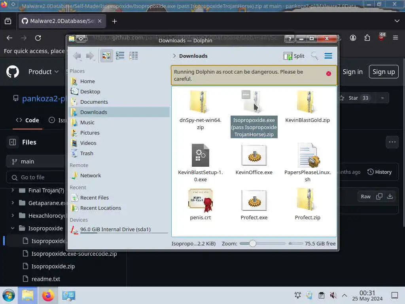
Task: Open uBlock extension icon showing 44
Action: (381, 37)
